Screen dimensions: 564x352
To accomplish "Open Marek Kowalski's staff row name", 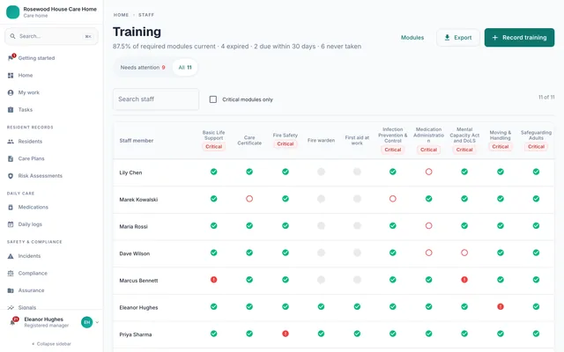I will tap(138, 200).
